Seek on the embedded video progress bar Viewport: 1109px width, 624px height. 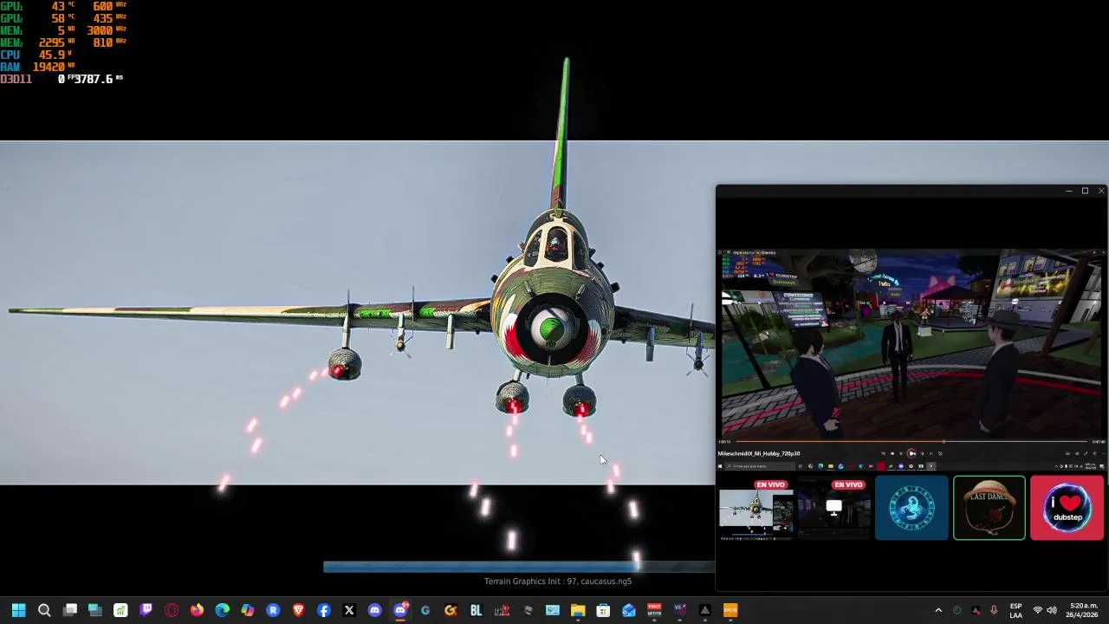(x=910, y=442)
